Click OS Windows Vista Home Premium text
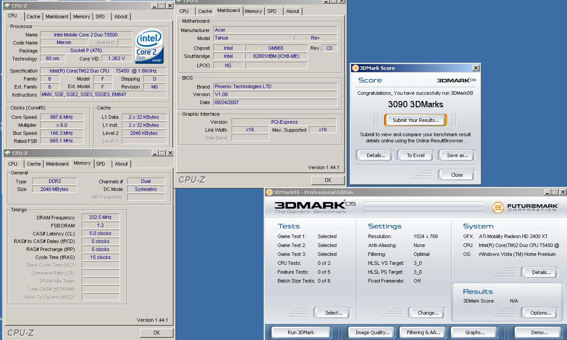This screenshot has height=340, width=567. 517,254
